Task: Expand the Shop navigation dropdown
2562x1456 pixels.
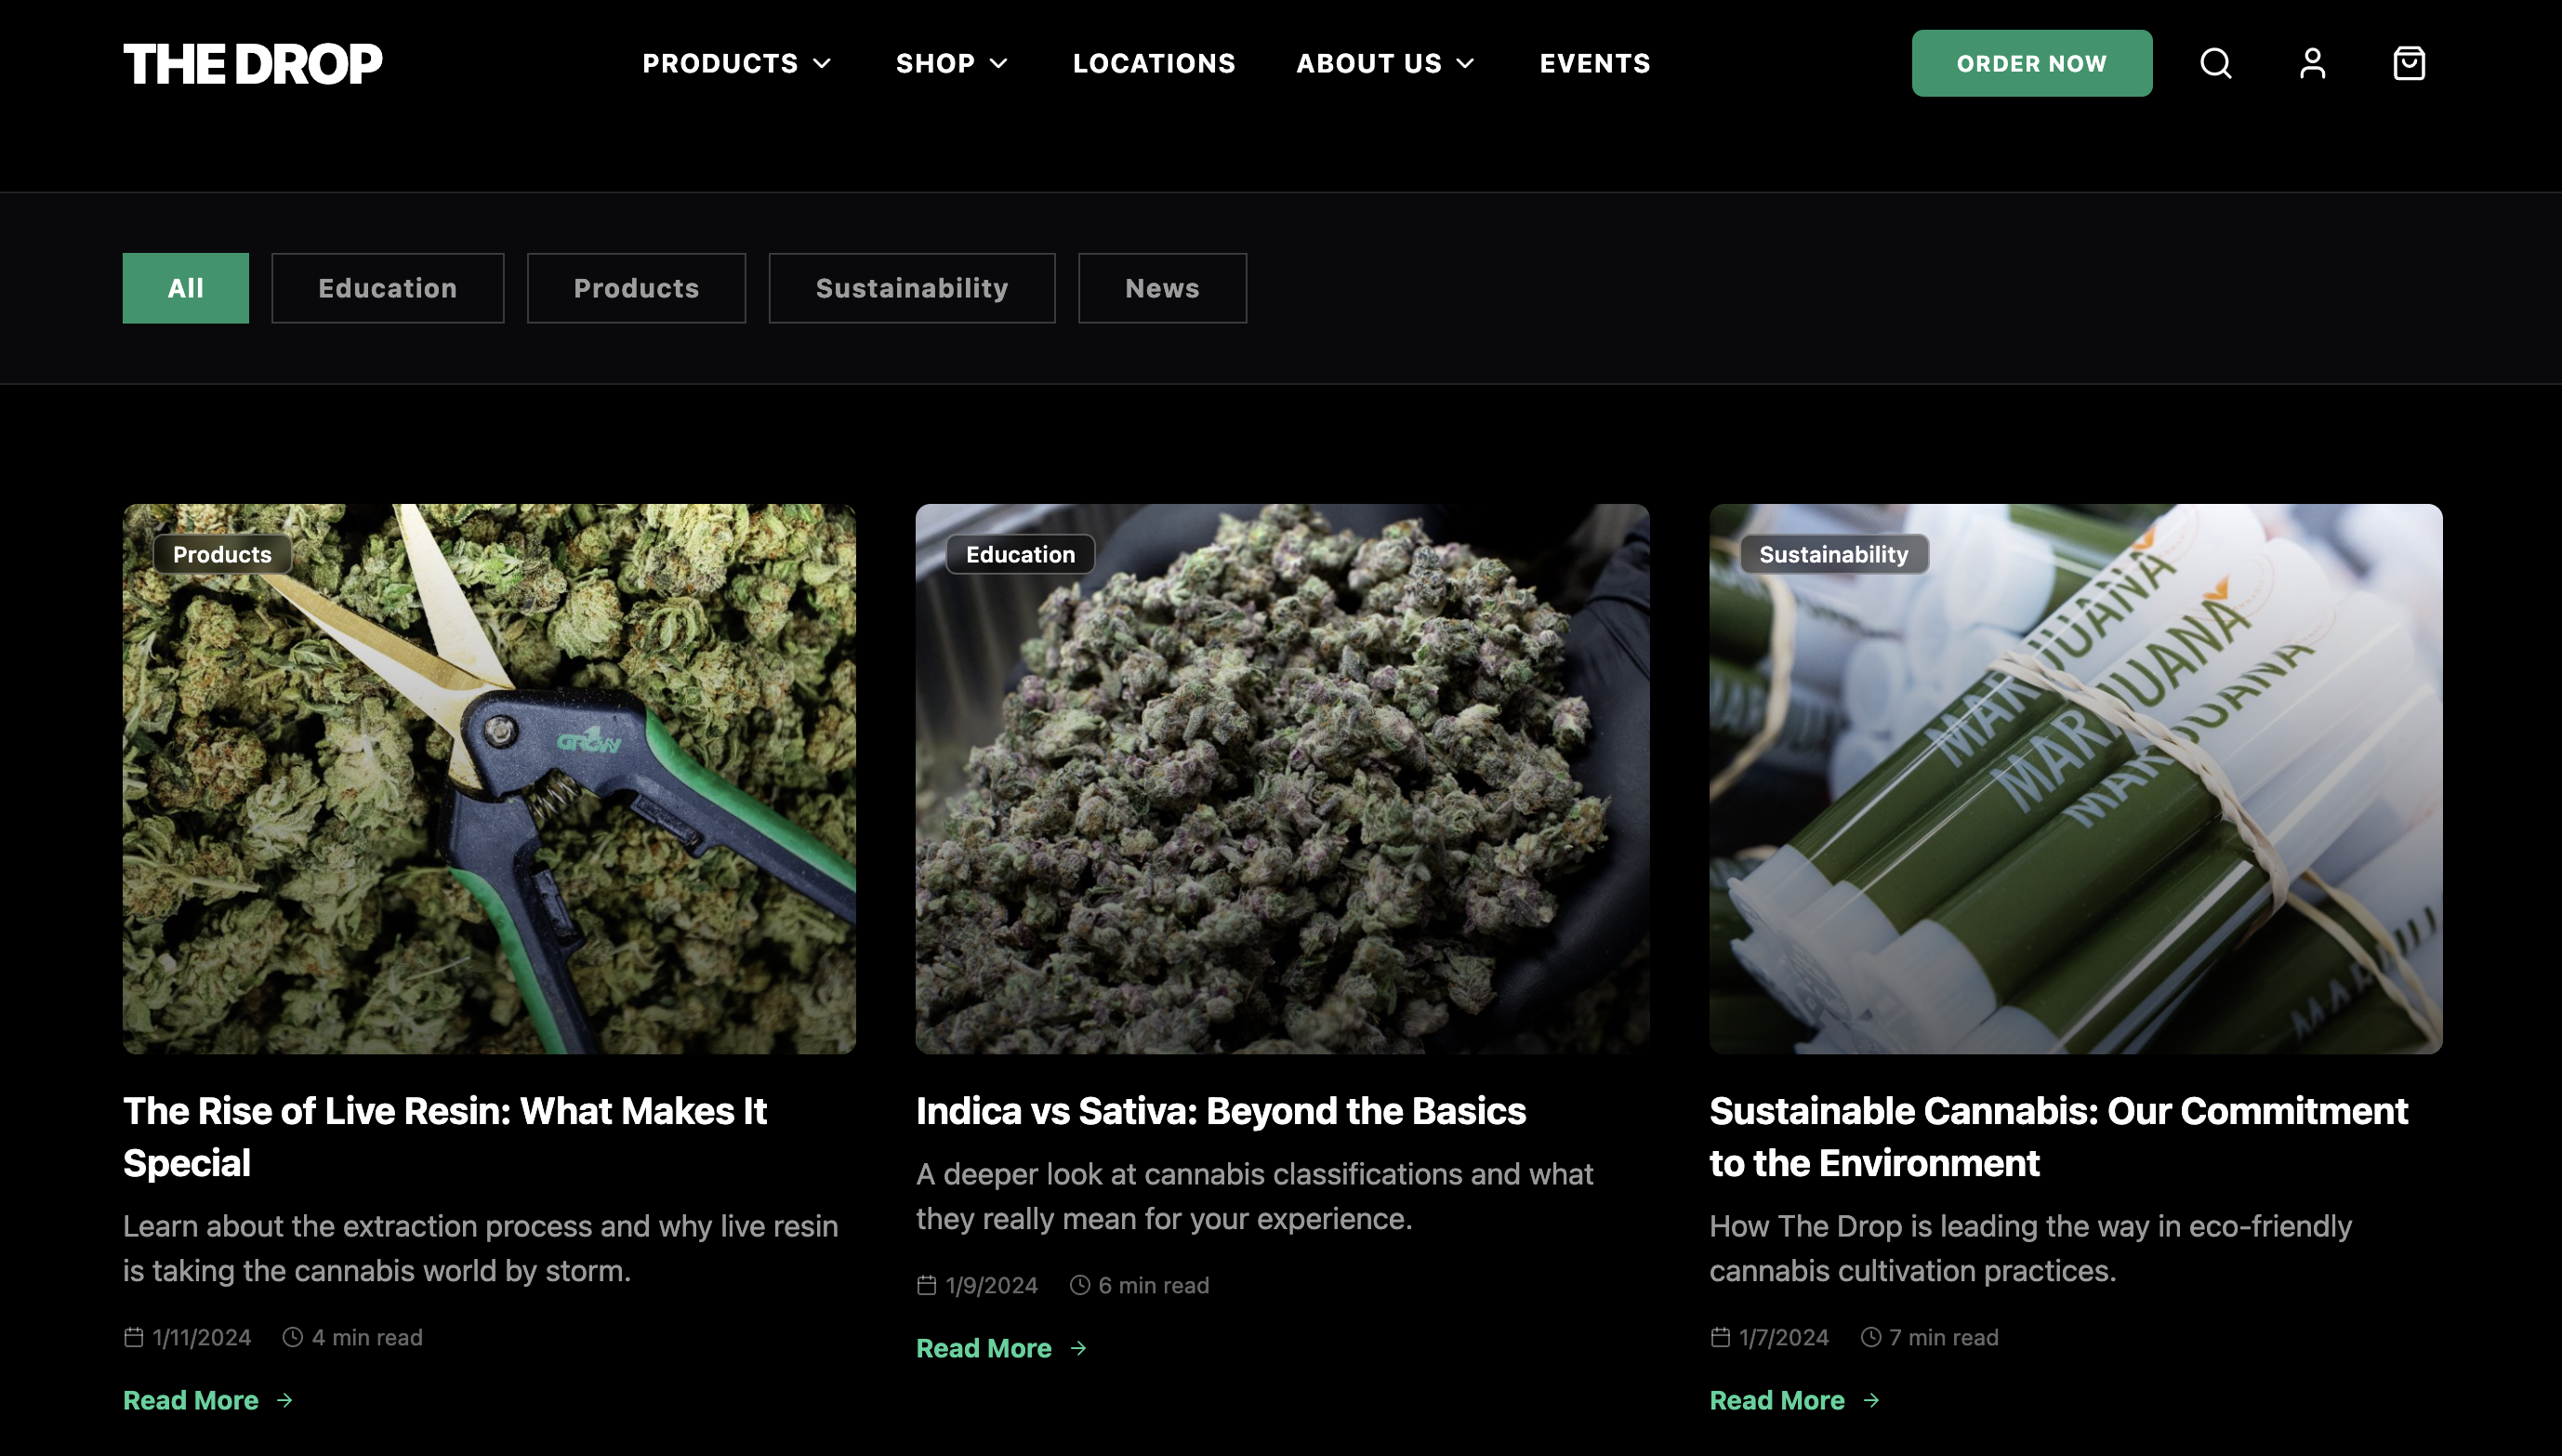Action: pos(952,63)
